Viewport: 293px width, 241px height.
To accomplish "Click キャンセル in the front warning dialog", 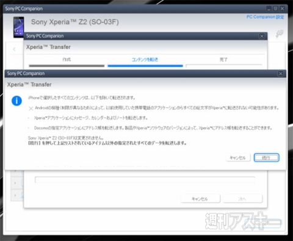I will tap(238, 157).
